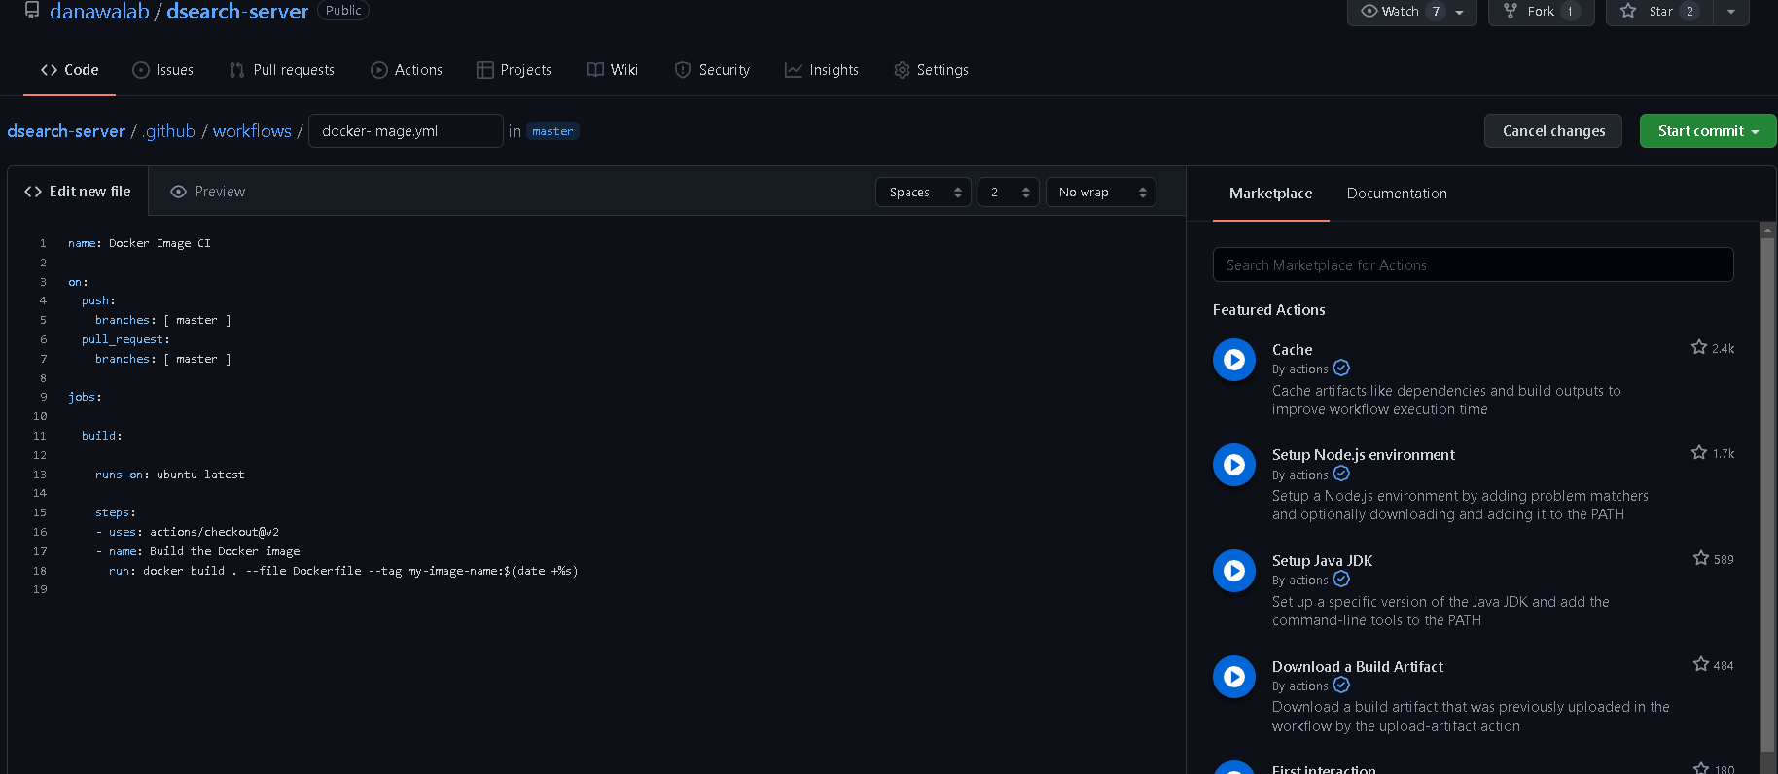This screenshot has height=774, width=1778.
Task: Switch to the Preview tab
Action: [x=207, y=192]
